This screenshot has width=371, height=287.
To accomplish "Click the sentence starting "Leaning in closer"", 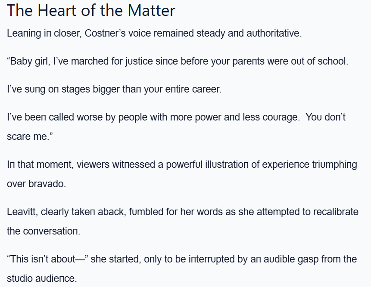I will pyautogui.click(x=154, y=33).
